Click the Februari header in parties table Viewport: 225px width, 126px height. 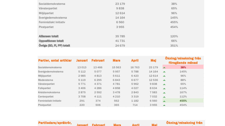98,60
